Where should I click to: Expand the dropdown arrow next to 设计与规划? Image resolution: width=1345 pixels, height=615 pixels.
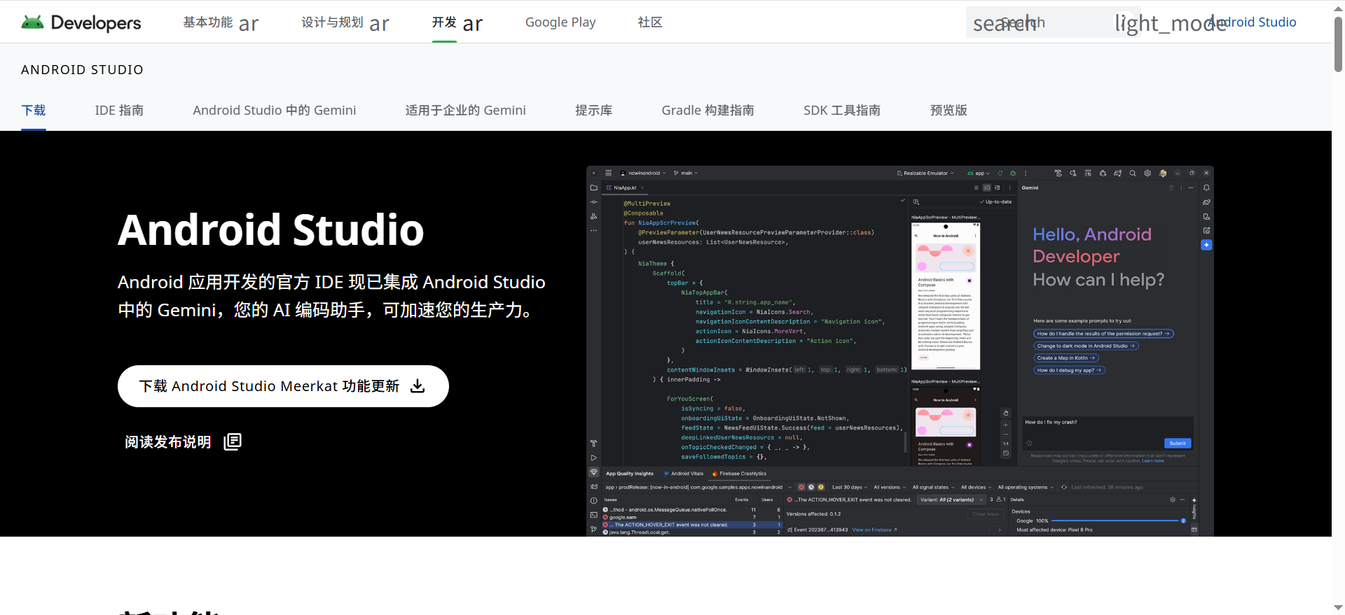[x=379, y=24]
